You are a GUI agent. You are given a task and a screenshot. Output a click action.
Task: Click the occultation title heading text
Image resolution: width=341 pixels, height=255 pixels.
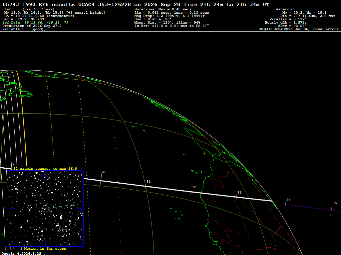coord(136,4)
